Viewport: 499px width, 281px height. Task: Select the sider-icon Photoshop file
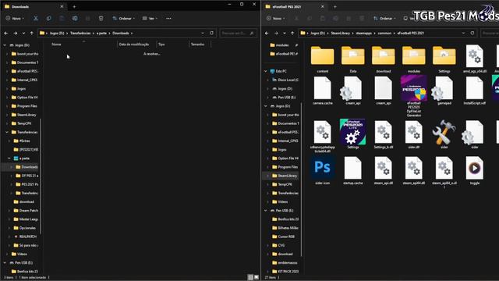click(x=322, y=170)
